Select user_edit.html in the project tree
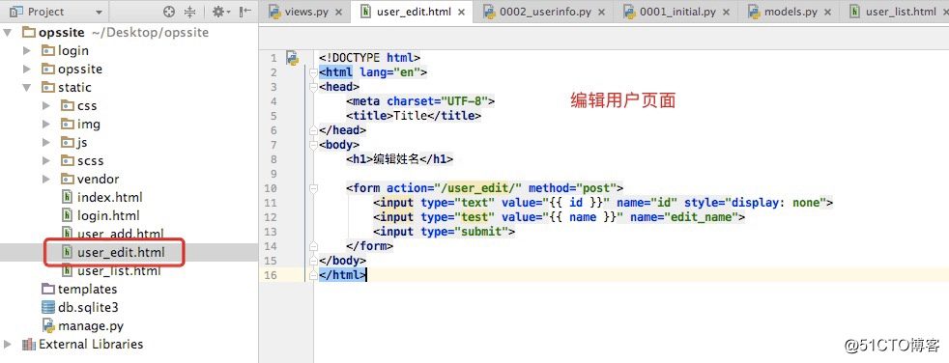The width and height of the screenshot is (949, 363). point(121,252)
